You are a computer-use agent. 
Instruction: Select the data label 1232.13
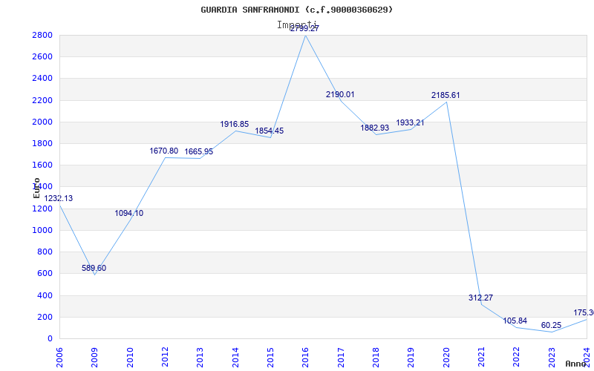pos(59,198)
